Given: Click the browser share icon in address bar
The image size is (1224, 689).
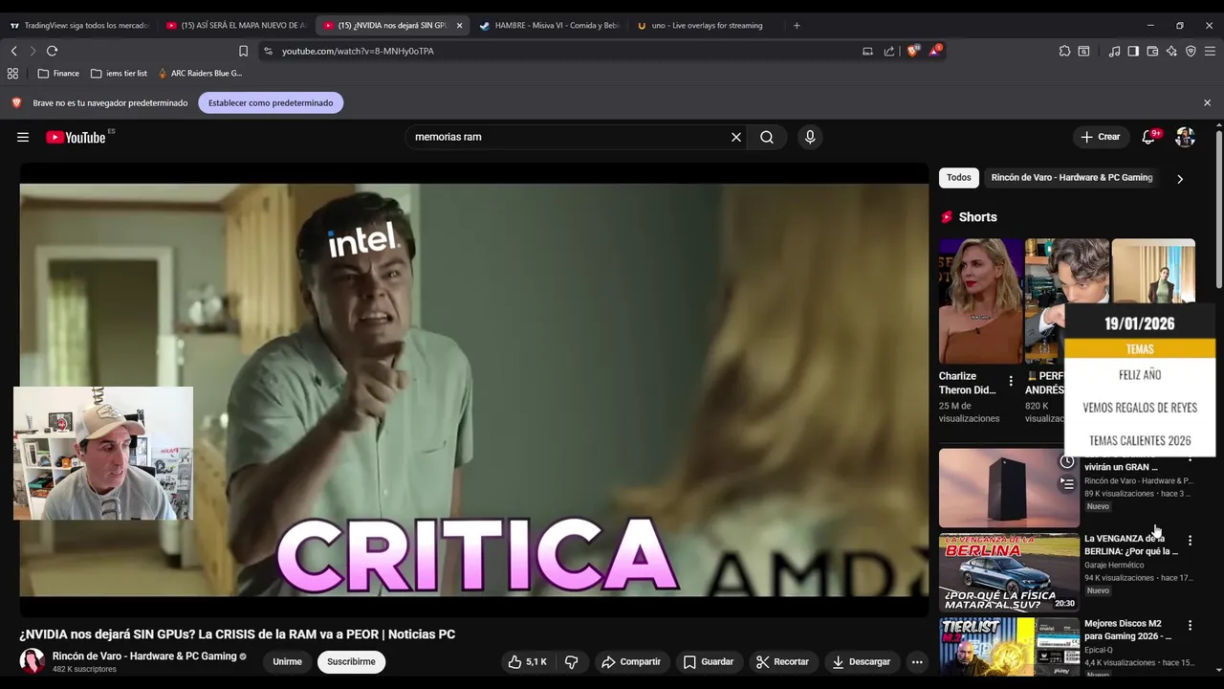Looking at the screenshot, I should (889, 51).
